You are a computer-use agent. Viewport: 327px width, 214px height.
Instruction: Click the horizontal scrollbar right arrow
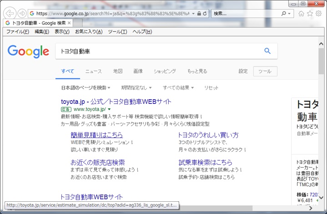tap(311, 208)
